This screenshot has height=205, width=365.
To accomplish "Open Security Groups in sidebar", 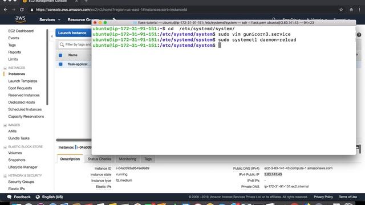I will click(x=21, y=182).
